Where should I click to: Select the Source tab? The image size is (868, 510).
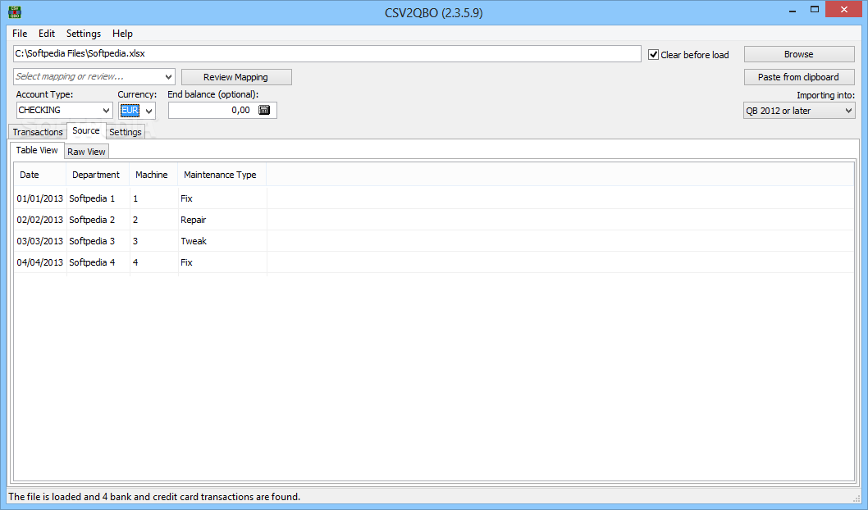pos(86,130)
